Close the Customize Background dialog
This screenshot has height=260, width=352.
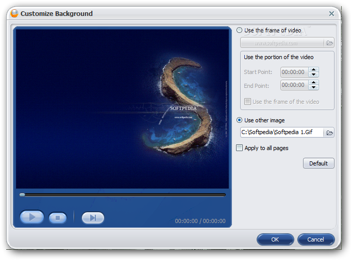tap(331, 14)
